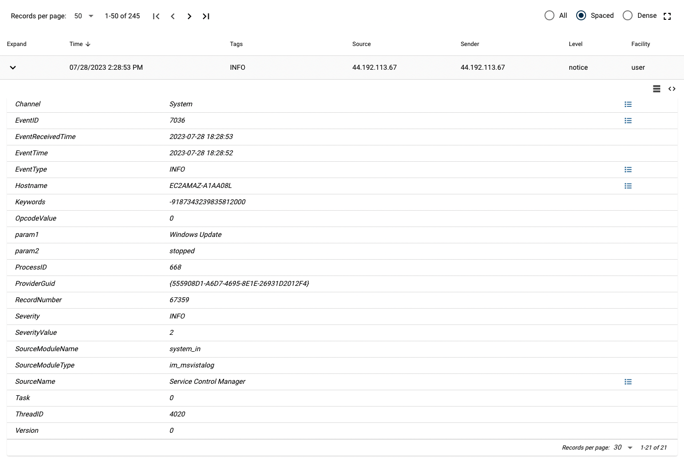684x458 pixels.
Task: Select the Dense density radio button
Action: (x=628, y=15)
